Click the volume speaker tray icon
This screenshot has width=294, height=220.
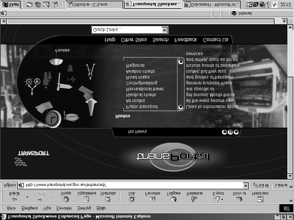(x=268, y=5)
